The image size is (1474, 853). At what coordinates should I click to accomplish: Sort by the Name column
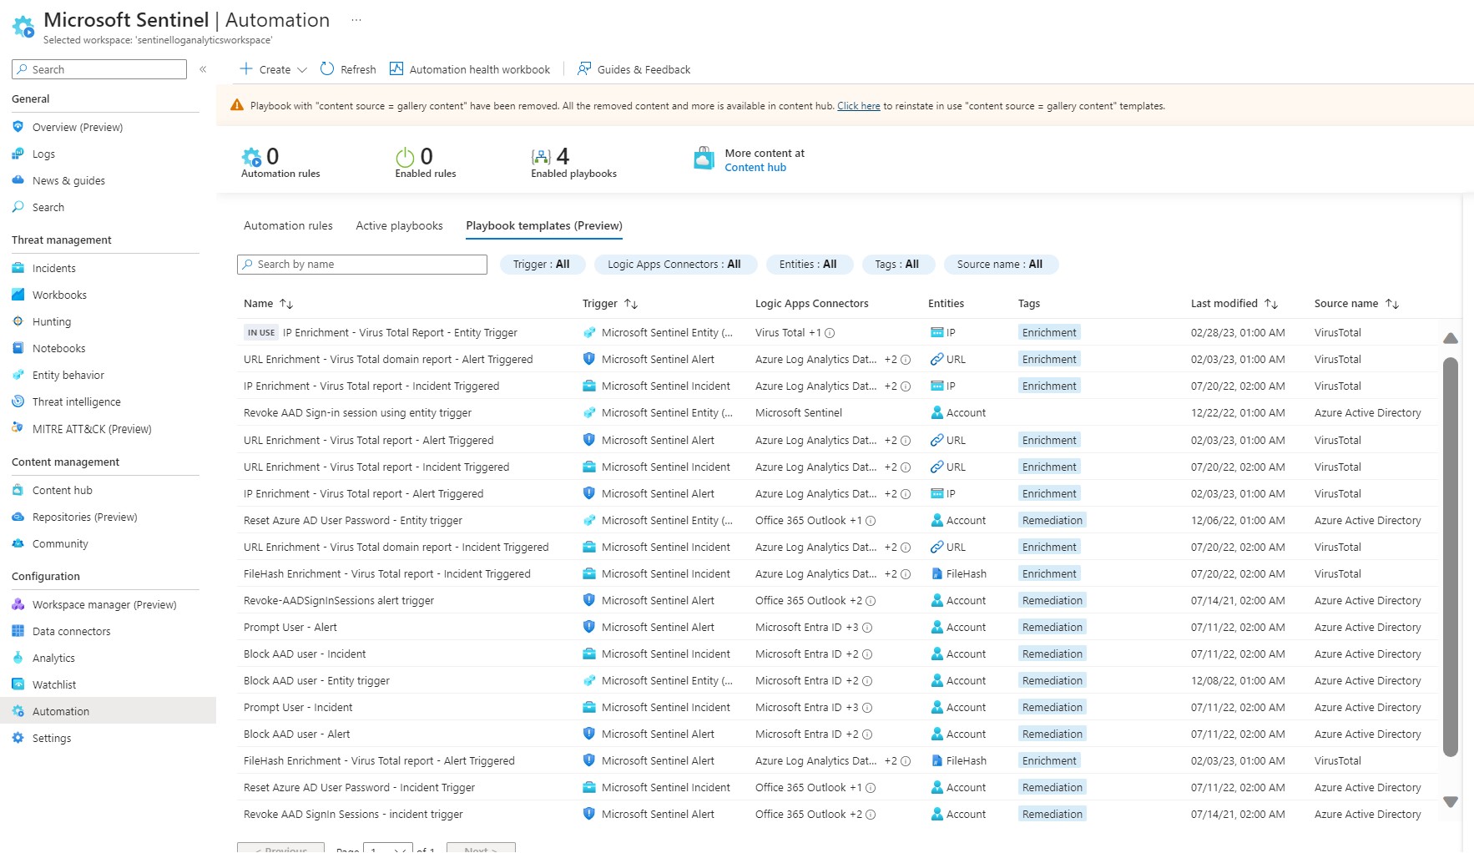tap(268, 304)
